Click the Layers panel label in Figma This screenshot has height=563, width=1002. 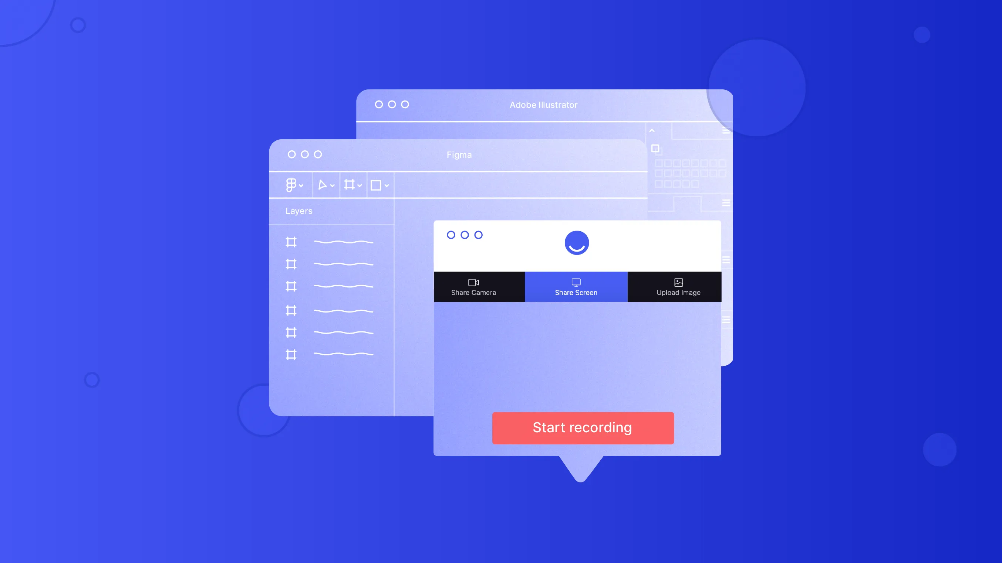point(298,210)
